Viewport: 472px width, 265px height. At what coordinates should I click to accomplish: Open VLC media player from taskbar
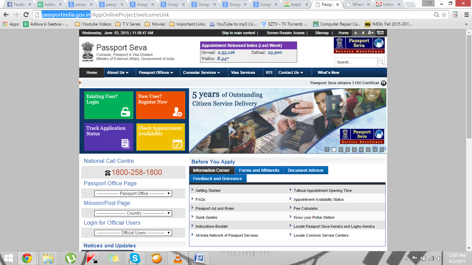(x=178, y=258)
